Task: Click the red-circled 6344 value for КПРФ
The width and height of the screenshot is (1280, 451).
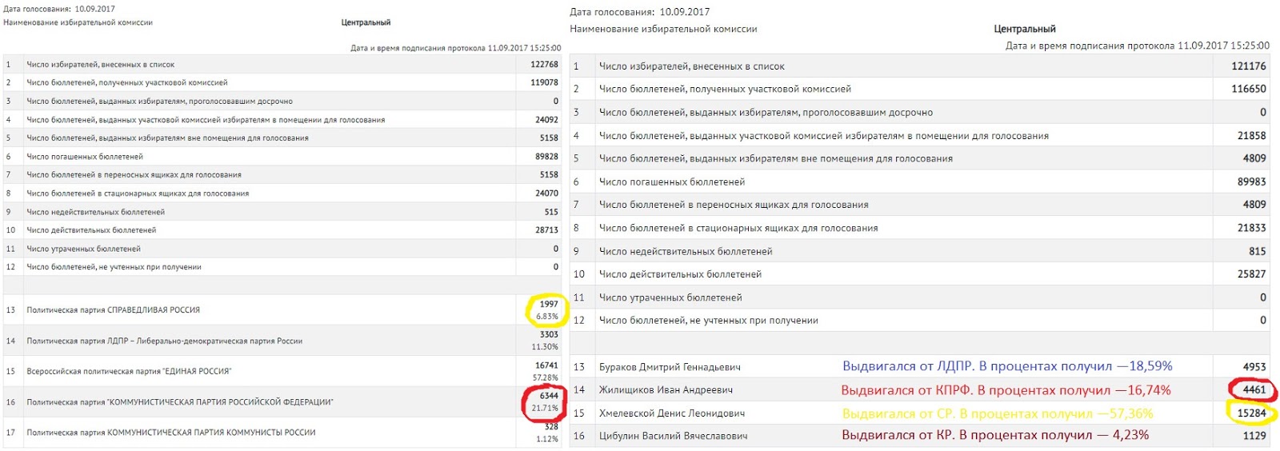Action: (x=548, y=396)
